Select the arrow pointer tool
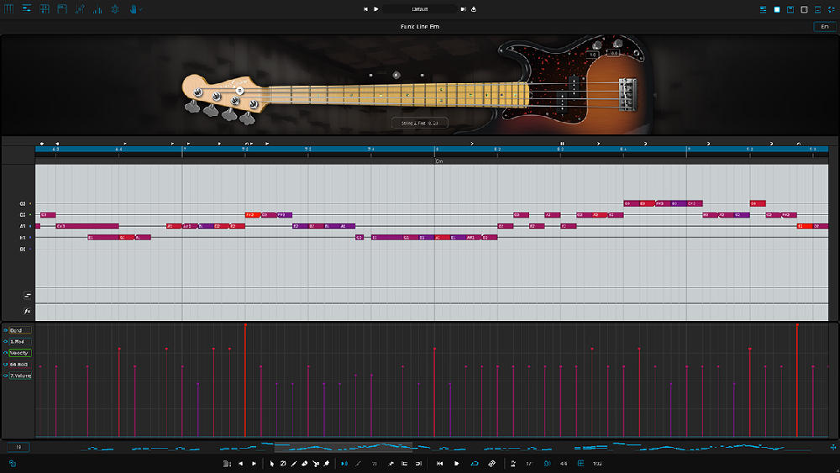 coord(271,464)
